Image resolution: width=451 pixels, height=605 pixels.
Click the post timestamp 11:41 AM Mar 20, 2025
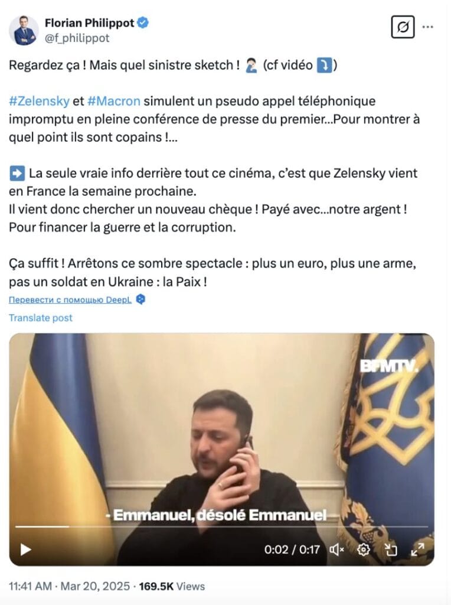[70, 586]
